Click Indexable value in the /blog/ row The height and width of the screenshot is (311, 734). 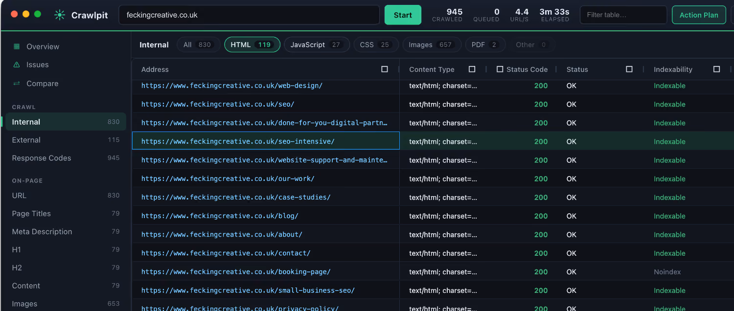[x=669, y=216]
